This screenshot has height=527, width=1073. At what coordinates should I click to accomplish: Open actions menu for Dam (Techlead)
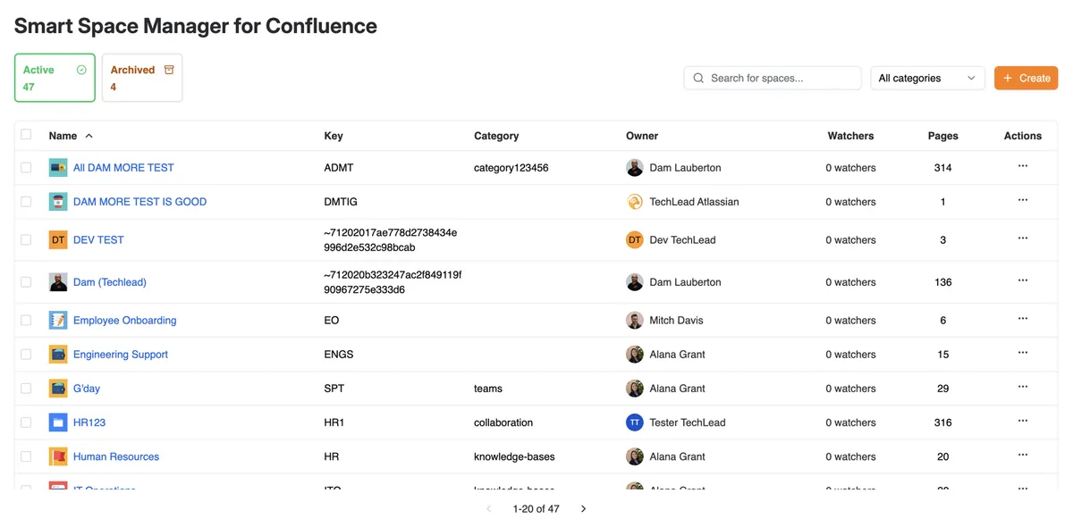(1023, 280)
